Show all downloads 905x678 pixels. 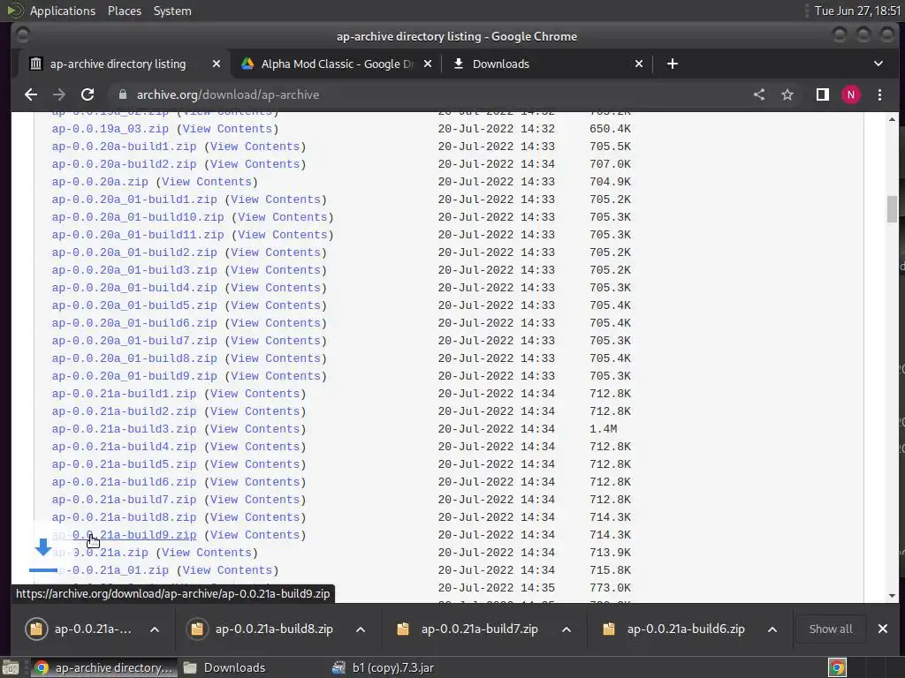pos(831,629)
